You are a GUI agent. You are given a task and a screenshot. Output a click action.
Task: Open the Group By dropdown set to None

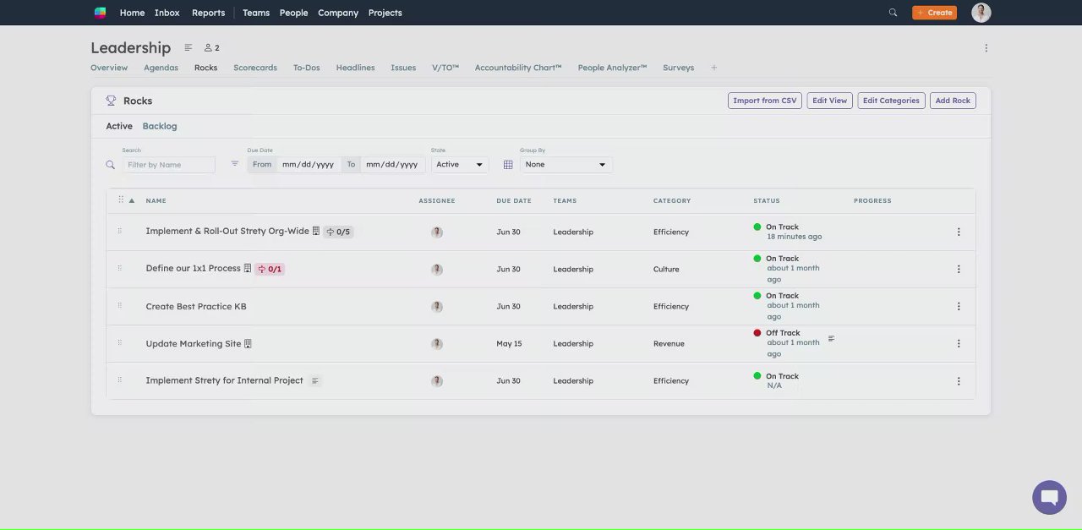(x=566, y=165)
